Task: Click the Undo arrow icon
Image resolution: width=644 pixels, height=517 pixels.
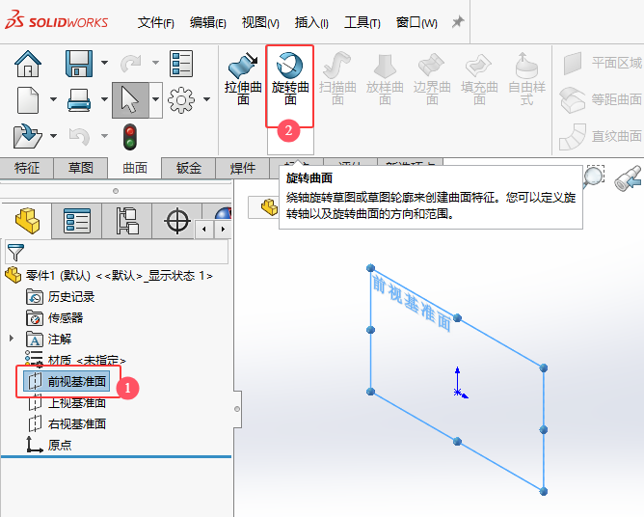Action: 79,136
